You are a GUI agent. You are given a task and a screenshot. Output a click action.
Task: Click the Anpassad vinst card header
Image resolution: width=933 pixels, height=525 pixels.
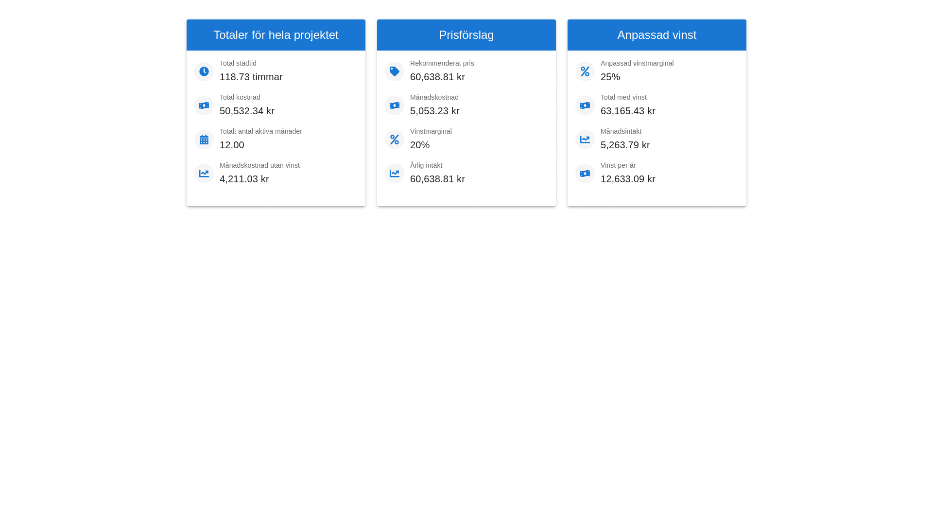coord(657,35)
